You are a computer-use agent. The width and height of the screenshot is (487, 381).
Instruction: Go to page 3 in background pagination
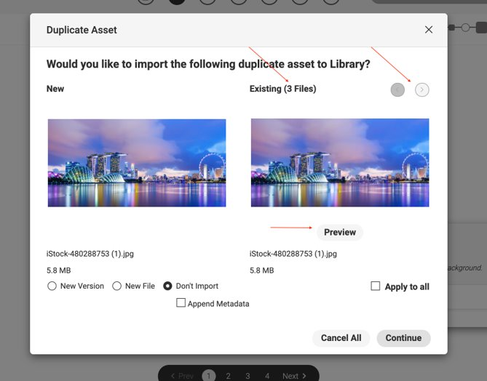[x=248, y=376]
